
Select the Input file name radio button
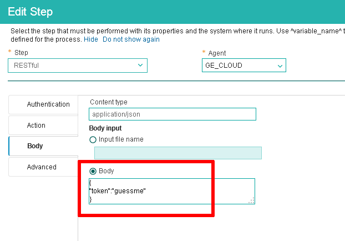tap(93, 139)
